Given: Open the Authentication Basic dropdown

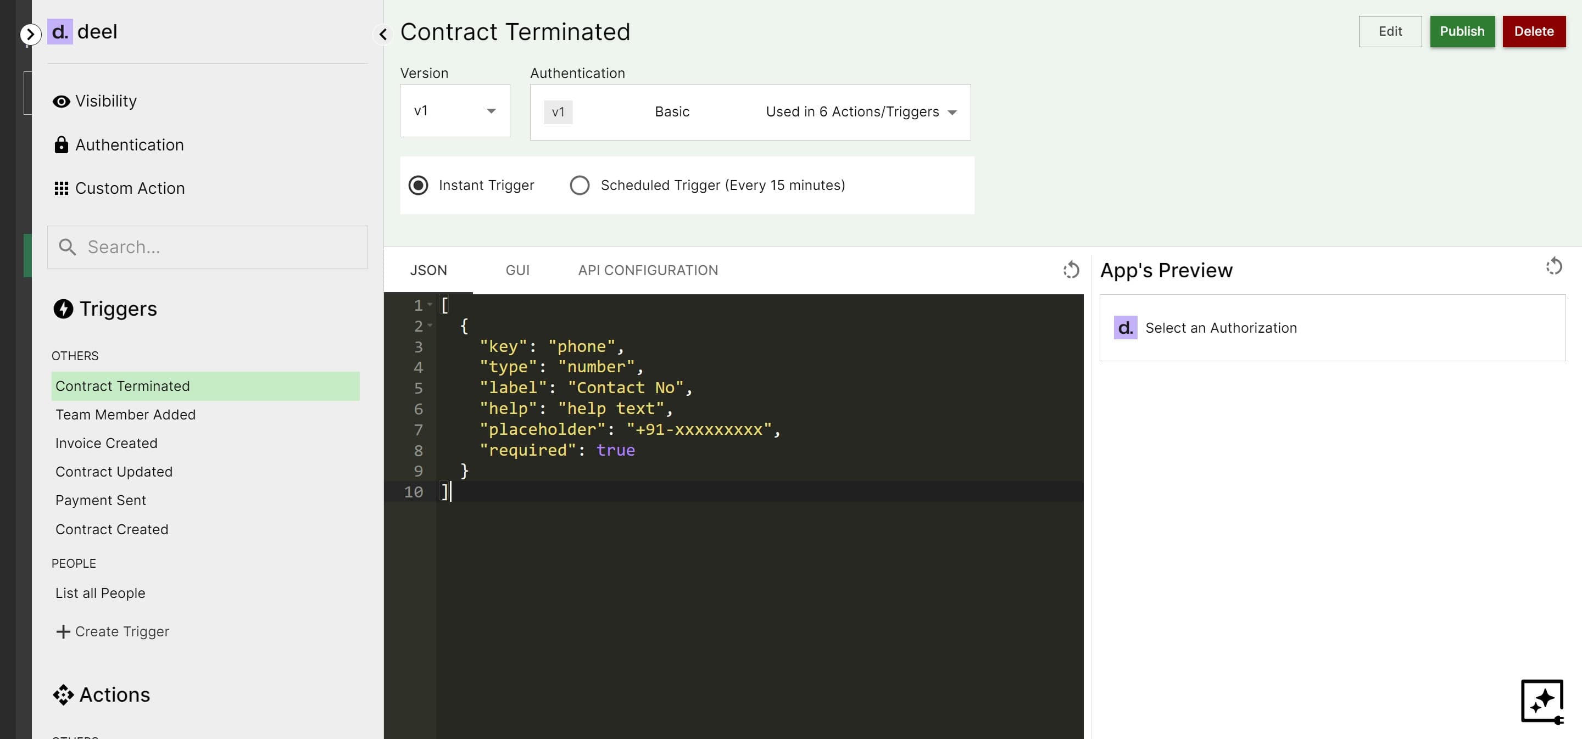Looking at the screenshot, I should click(750, 113).
